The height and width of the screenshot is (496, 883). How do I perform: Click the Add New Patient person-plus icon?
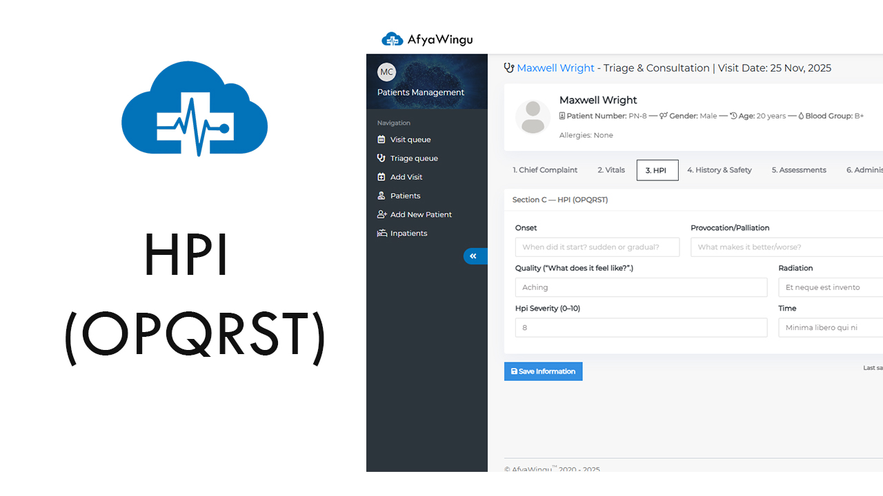pos(381,214)
